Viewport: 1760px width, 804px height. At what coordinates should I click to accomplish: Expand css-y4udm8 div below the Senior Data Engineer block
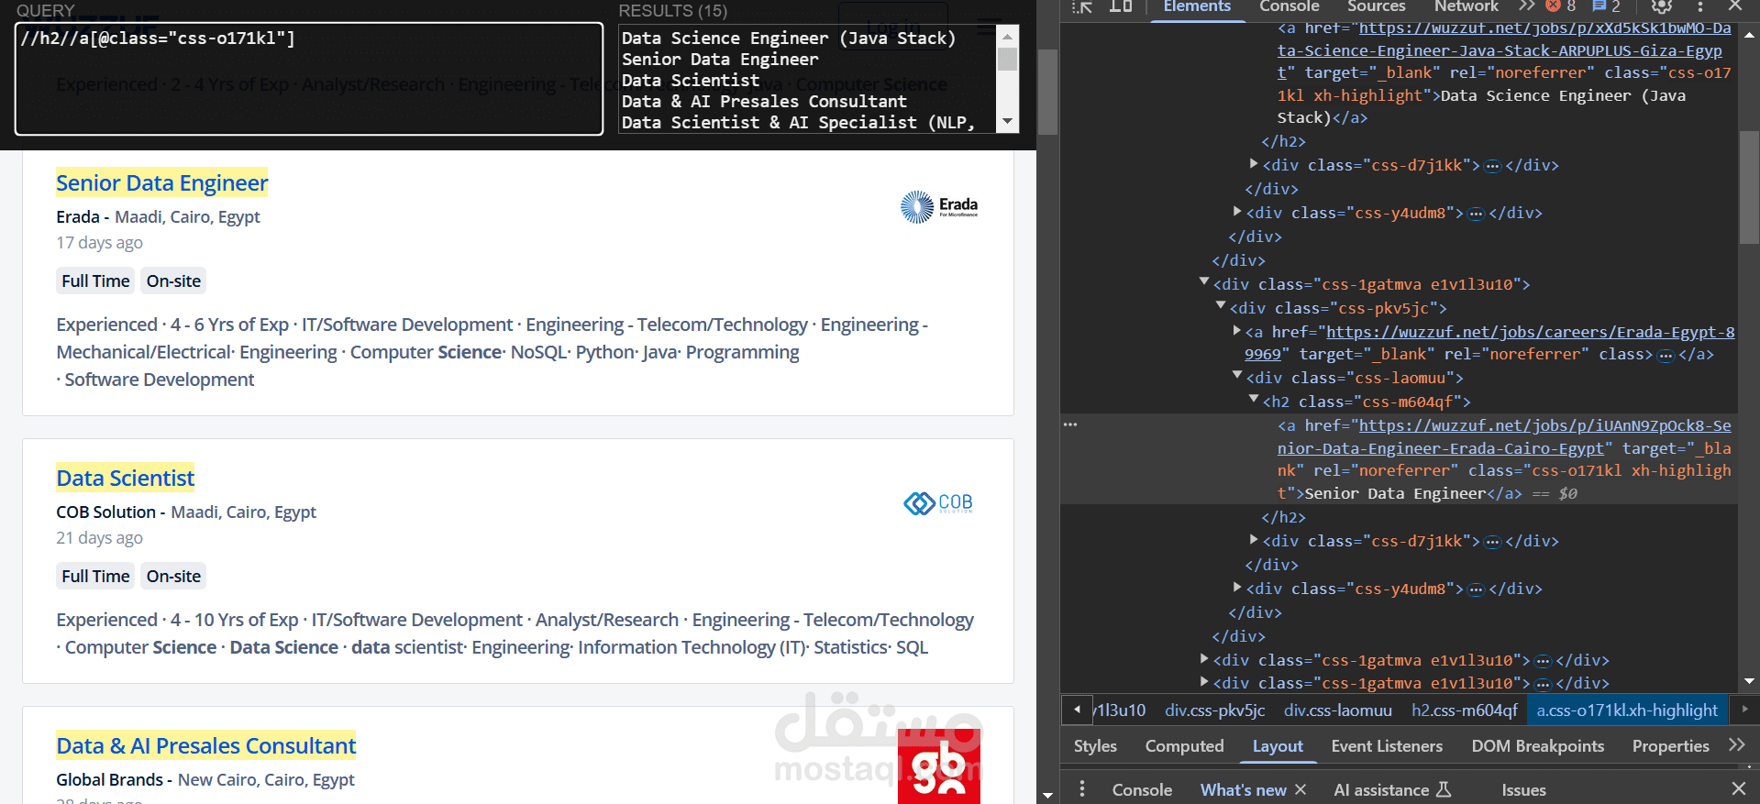[x=1237, y=588]
